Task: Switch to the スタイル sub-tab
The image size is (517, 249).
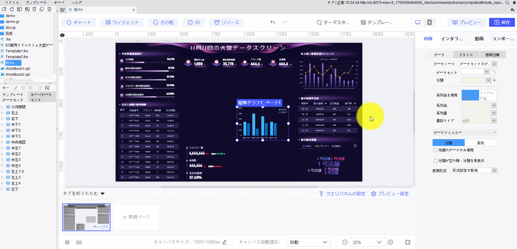Action: (x=466, y=55)
